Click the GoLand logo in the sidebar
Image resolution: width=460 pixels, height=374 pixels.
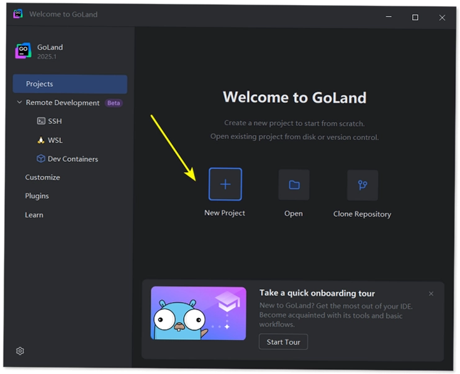[23, 51]
